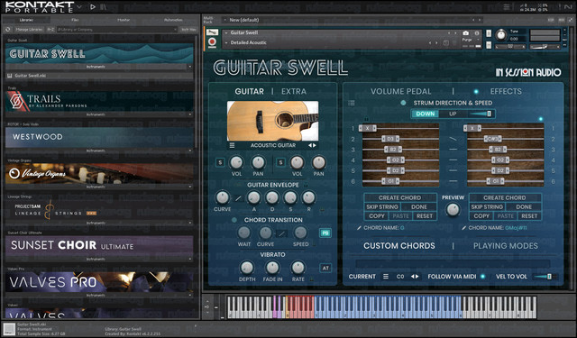Screen dimensions: 577x338
Task: Click the camera snapshot icon
Action: tap(465, 33)
